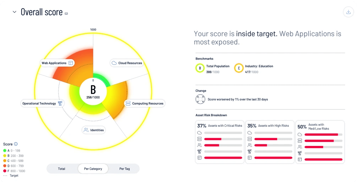Select the Identities chart label
Screen dimensions: 357x182
(94, 130)
